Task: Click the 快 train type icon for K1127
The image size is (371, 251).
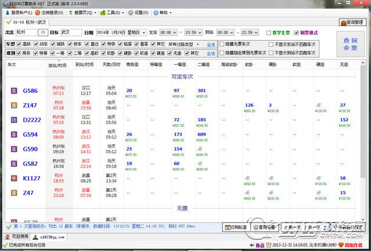Action: (14, 178)
